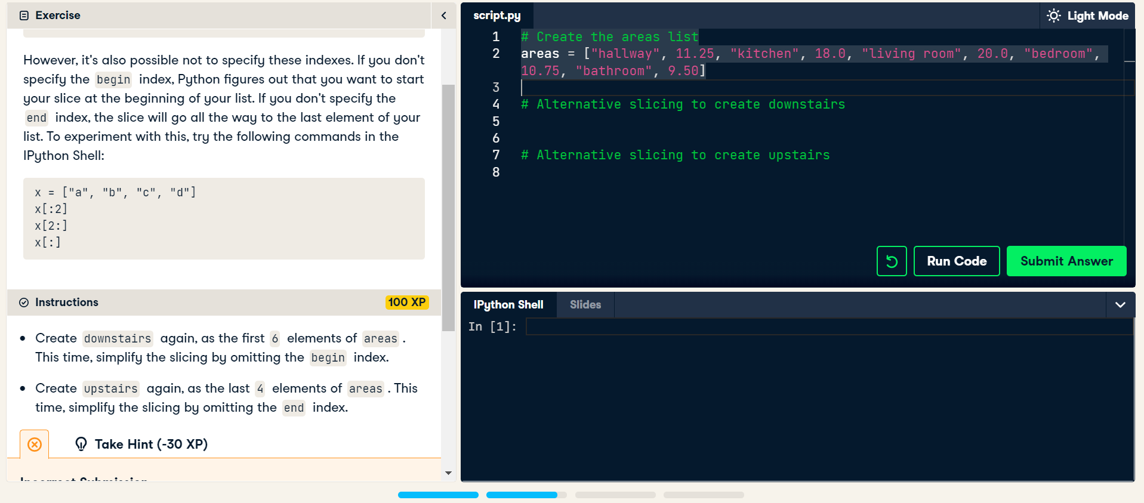This screenshot has height=503, width=1144.
Task: Click the x[2:] line in the sample code
Action: [51, 226]
